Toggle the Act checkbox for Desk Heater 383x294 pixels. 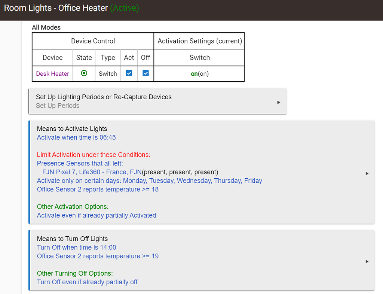point(129,73)
